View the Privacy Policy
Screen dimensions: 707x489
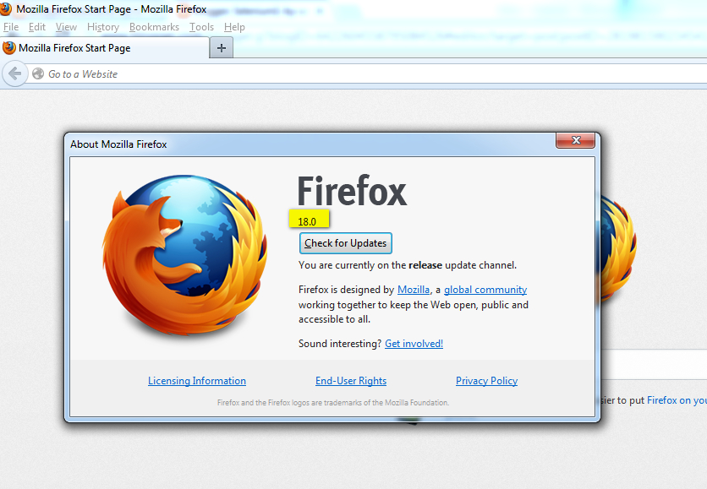(x=486, y=380)
